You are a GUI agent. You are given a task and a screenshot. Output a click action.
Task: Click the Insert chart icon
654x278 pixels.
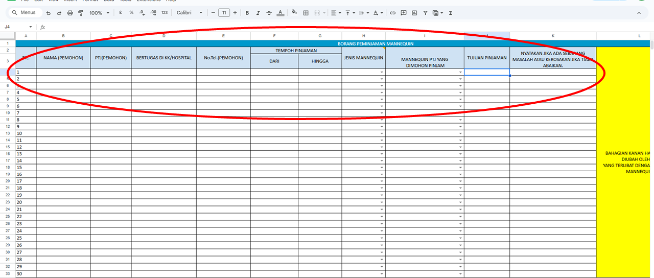click(x=414, y=13)
